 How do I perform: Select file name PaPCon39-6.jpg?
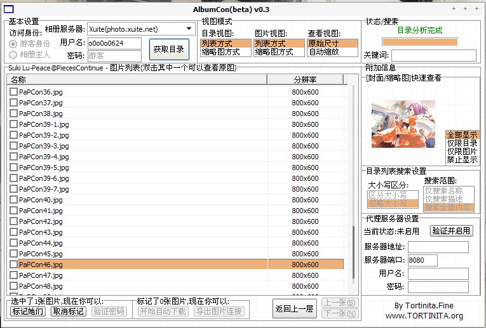coord(44,178)
